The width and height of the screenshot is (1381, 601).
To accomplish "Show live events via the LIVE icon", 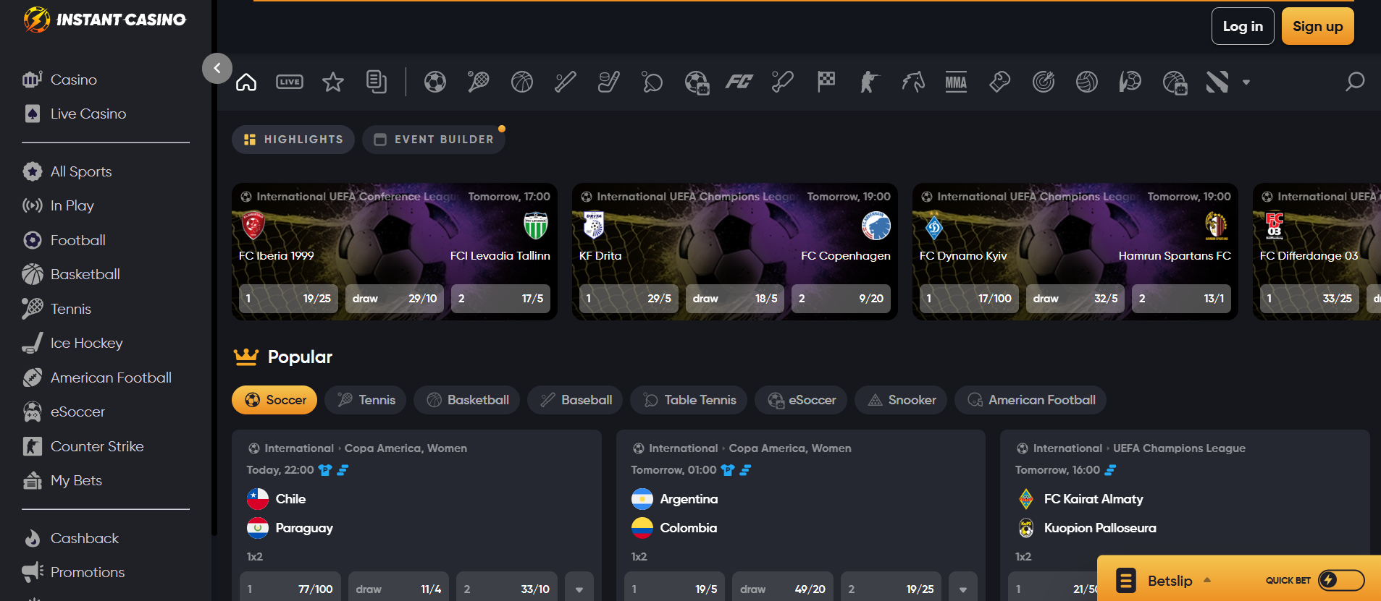I will 290,82.
